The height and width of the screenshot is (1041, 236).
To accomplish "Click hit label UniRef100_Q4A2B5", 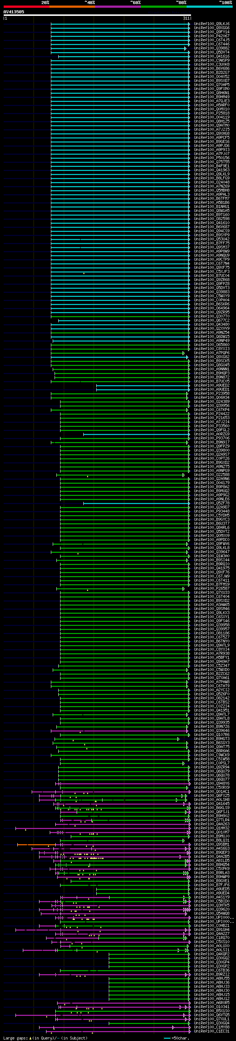I will pos(212,856).
